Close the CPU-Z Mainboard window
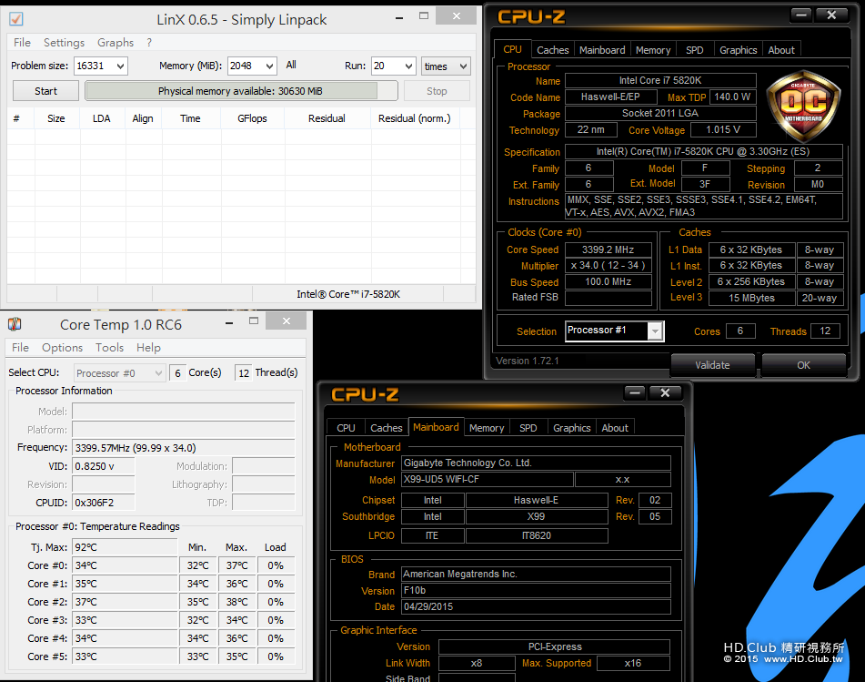Image resolution: width=865 pixels, height=682 pixels. (x=667, y=392)
